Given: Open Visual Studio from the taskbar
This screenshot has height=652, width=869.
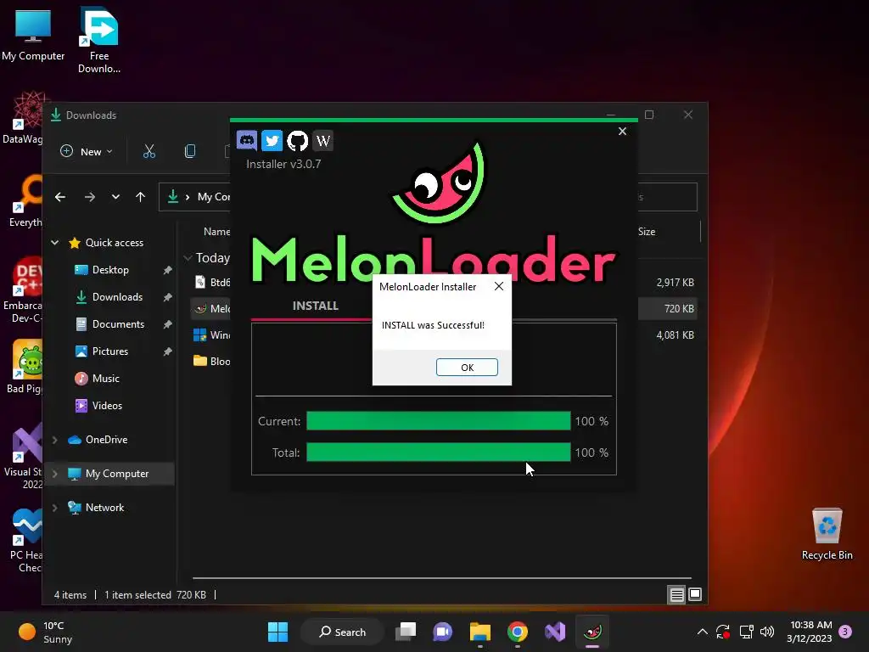Looking at the screenshot, I should 555,632.
